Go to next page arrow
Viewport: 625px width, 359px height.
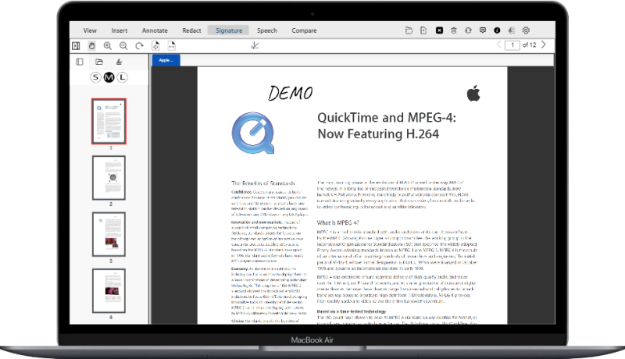[543, 45]
